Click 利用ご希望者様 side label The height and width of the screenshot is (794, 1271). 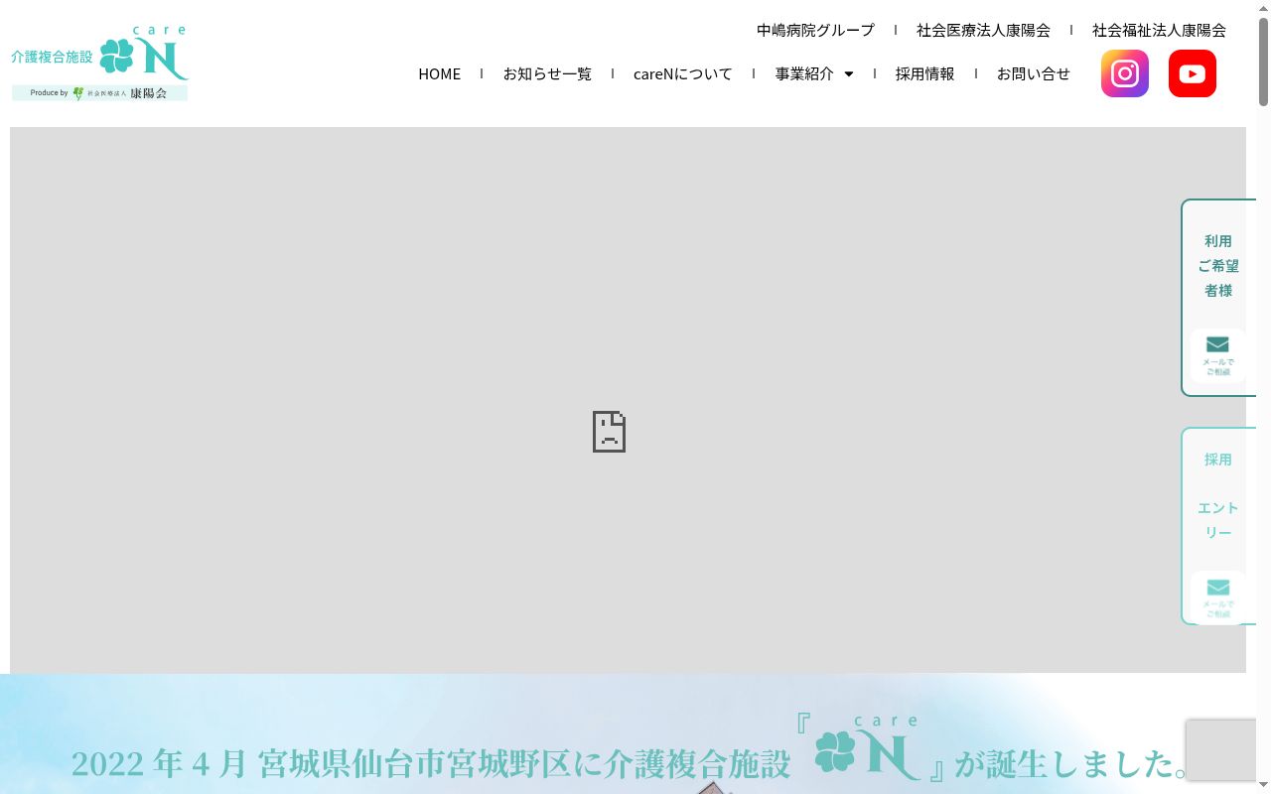[1218, 266]
